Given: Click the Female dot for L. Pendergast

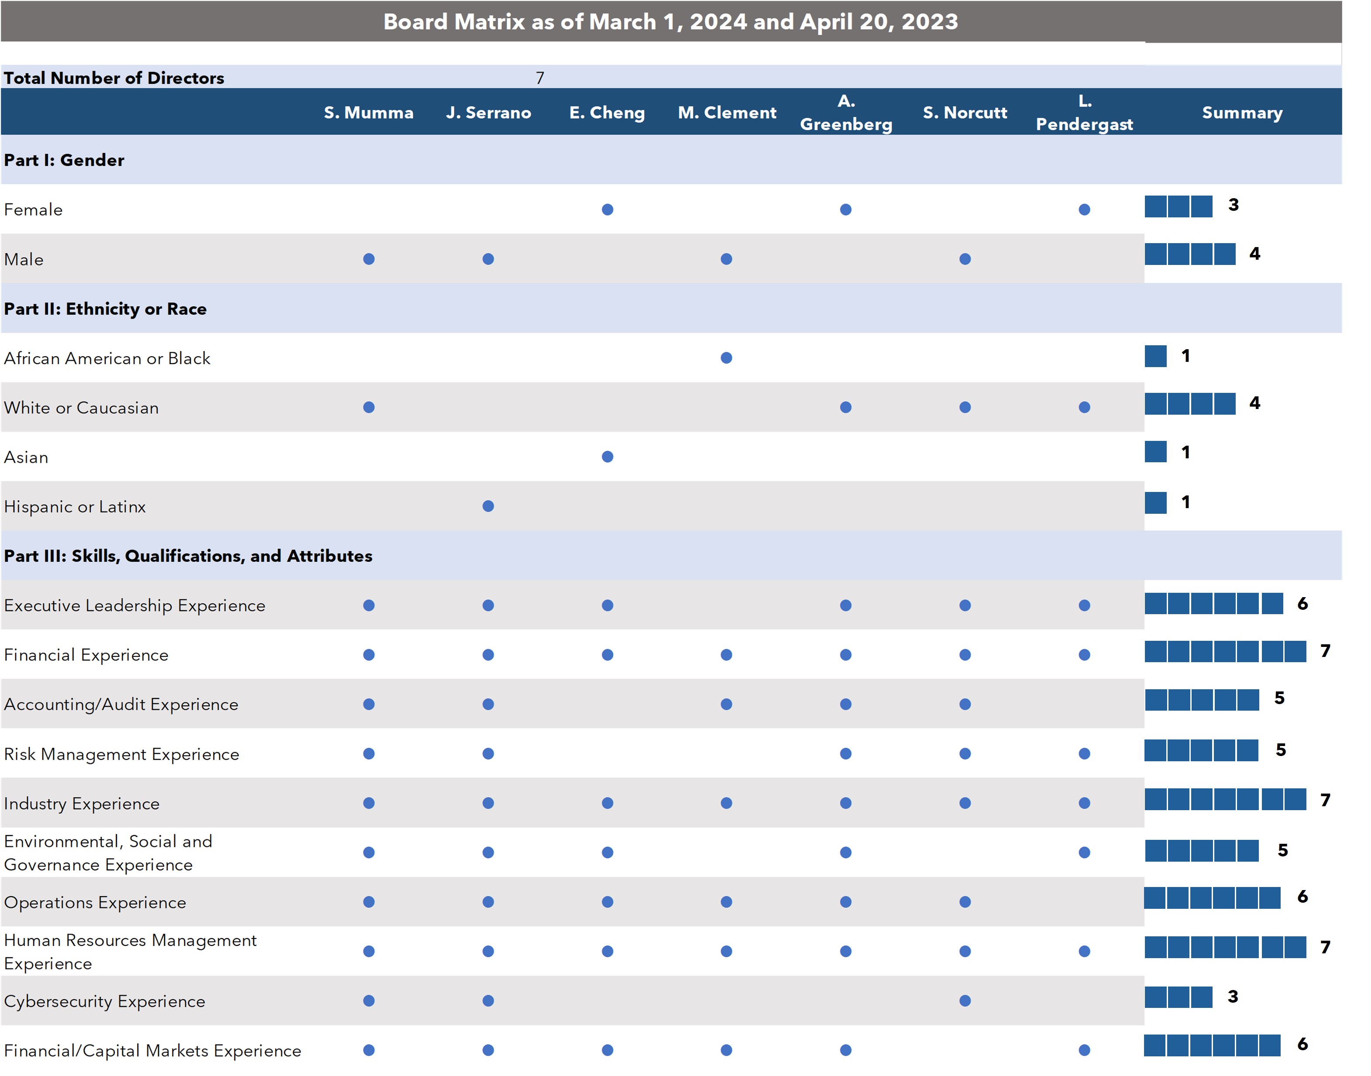Looking at the screenshot, I should click(1084, 210).
